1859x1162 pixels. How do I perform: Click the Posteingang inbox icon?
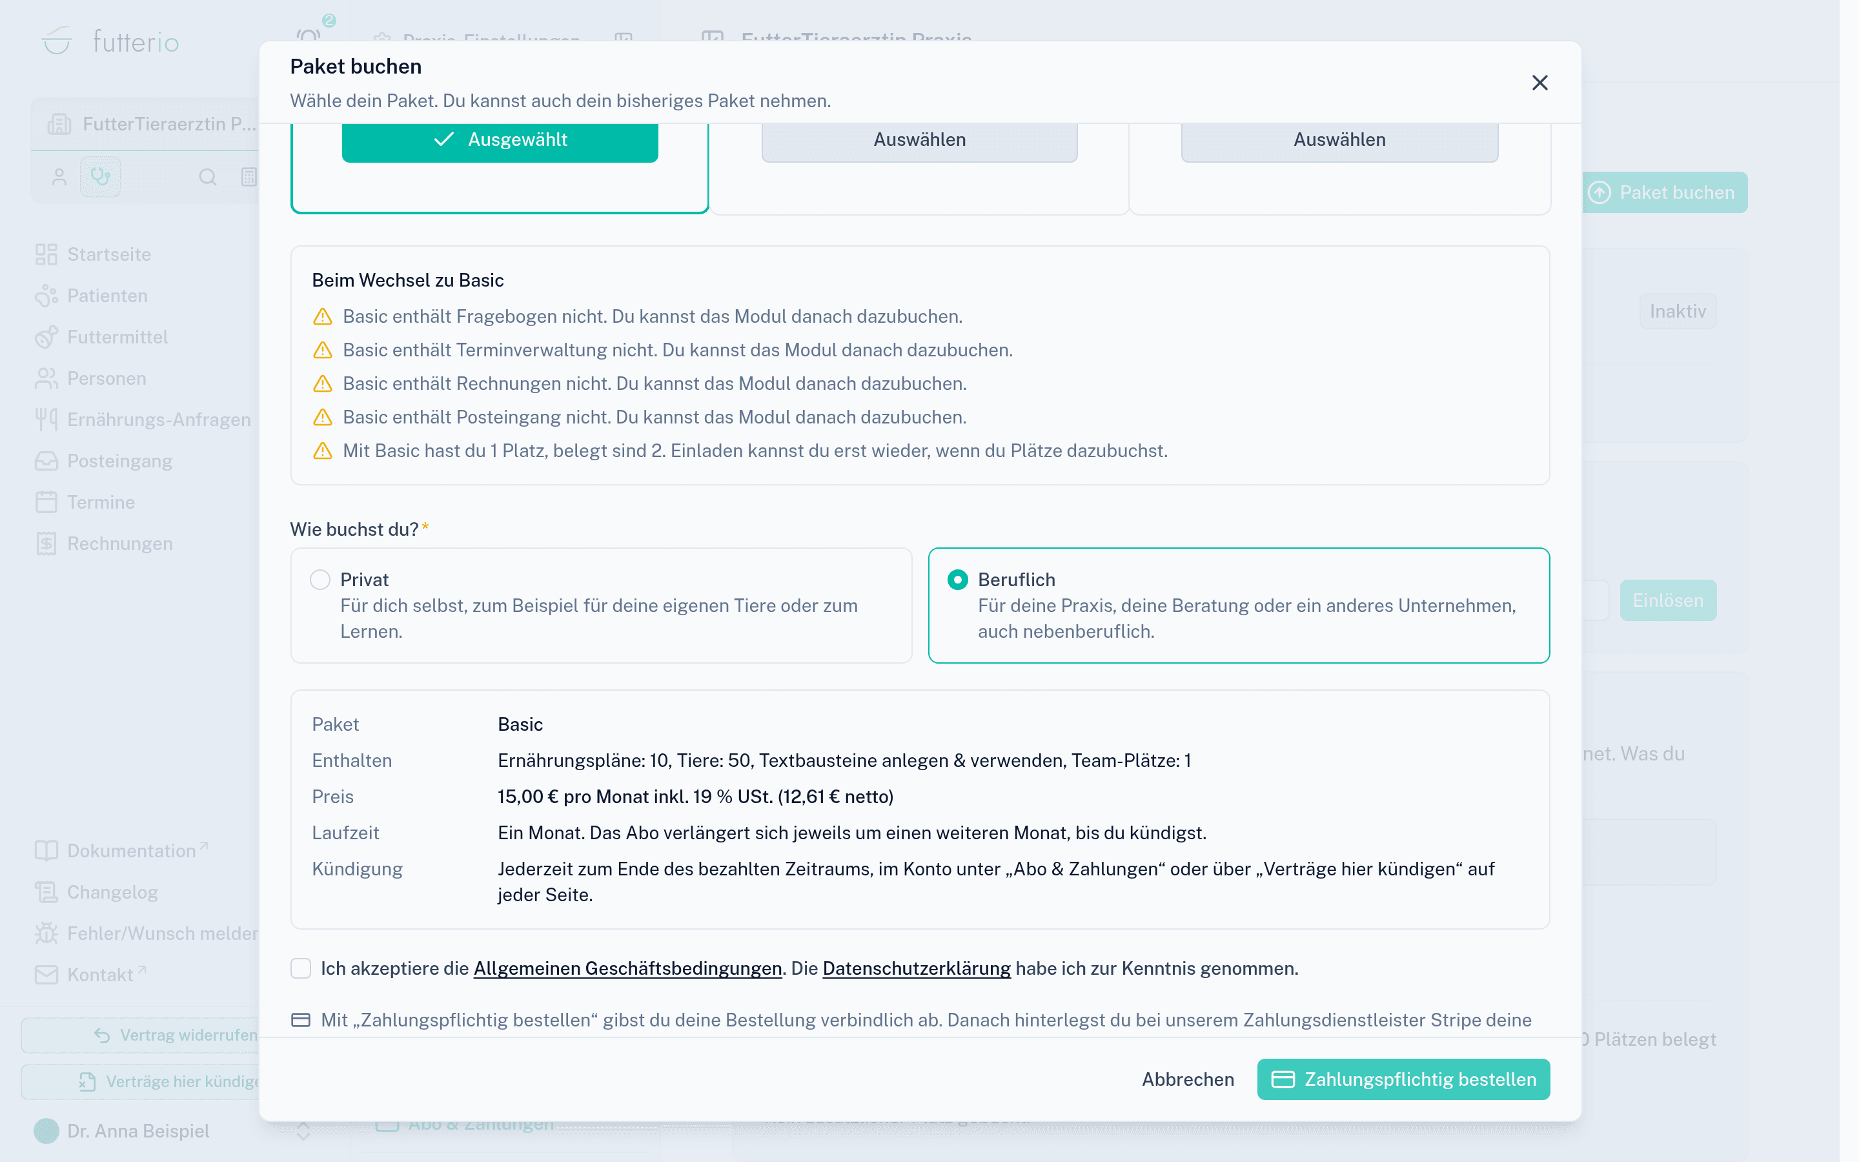46,461
